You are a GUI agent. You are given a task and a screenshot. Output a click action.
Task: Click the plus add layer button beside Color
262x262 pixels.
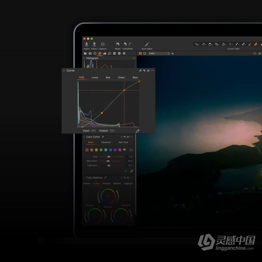point(172,53)
